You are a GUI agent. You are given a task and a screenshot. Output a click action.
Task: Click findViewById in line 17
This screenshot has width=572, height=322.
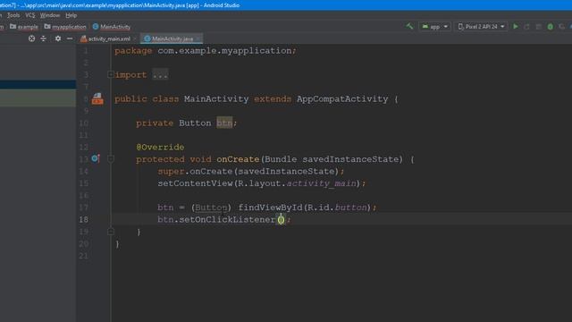pos(270,208)
